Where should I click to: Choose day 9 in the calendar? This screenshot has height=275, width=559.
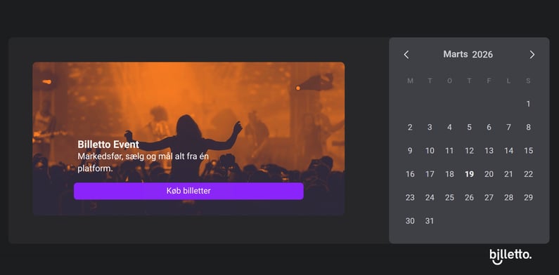tap(410, 151)
